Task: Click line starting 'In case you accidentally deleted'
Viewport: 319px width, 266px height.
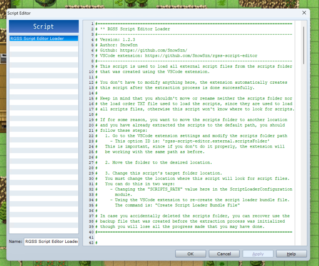Action: tap(192, 216)
